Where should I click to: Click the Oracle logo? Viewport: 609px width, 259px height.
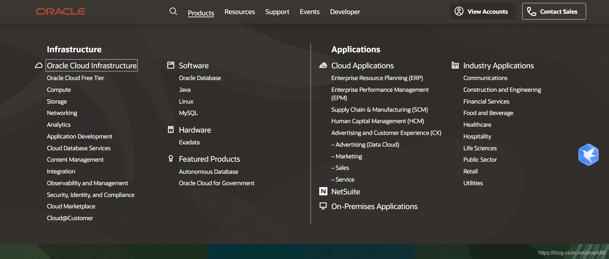[61, 12]
